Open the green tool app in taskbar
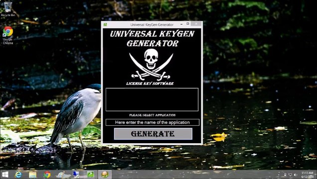Viewport: 317px width, 179px height. [x=90, y=175]
